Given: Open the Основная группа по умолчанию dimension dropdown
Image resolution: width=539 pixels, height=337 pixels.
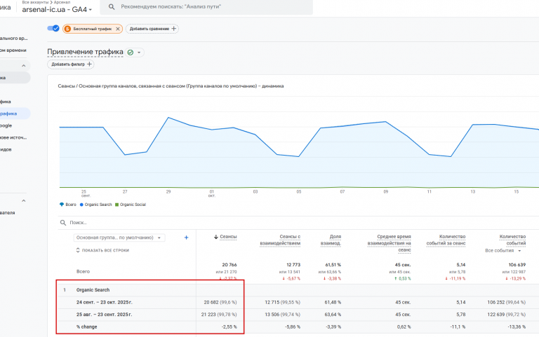Looking at the screenshot, I should [119, 238].
